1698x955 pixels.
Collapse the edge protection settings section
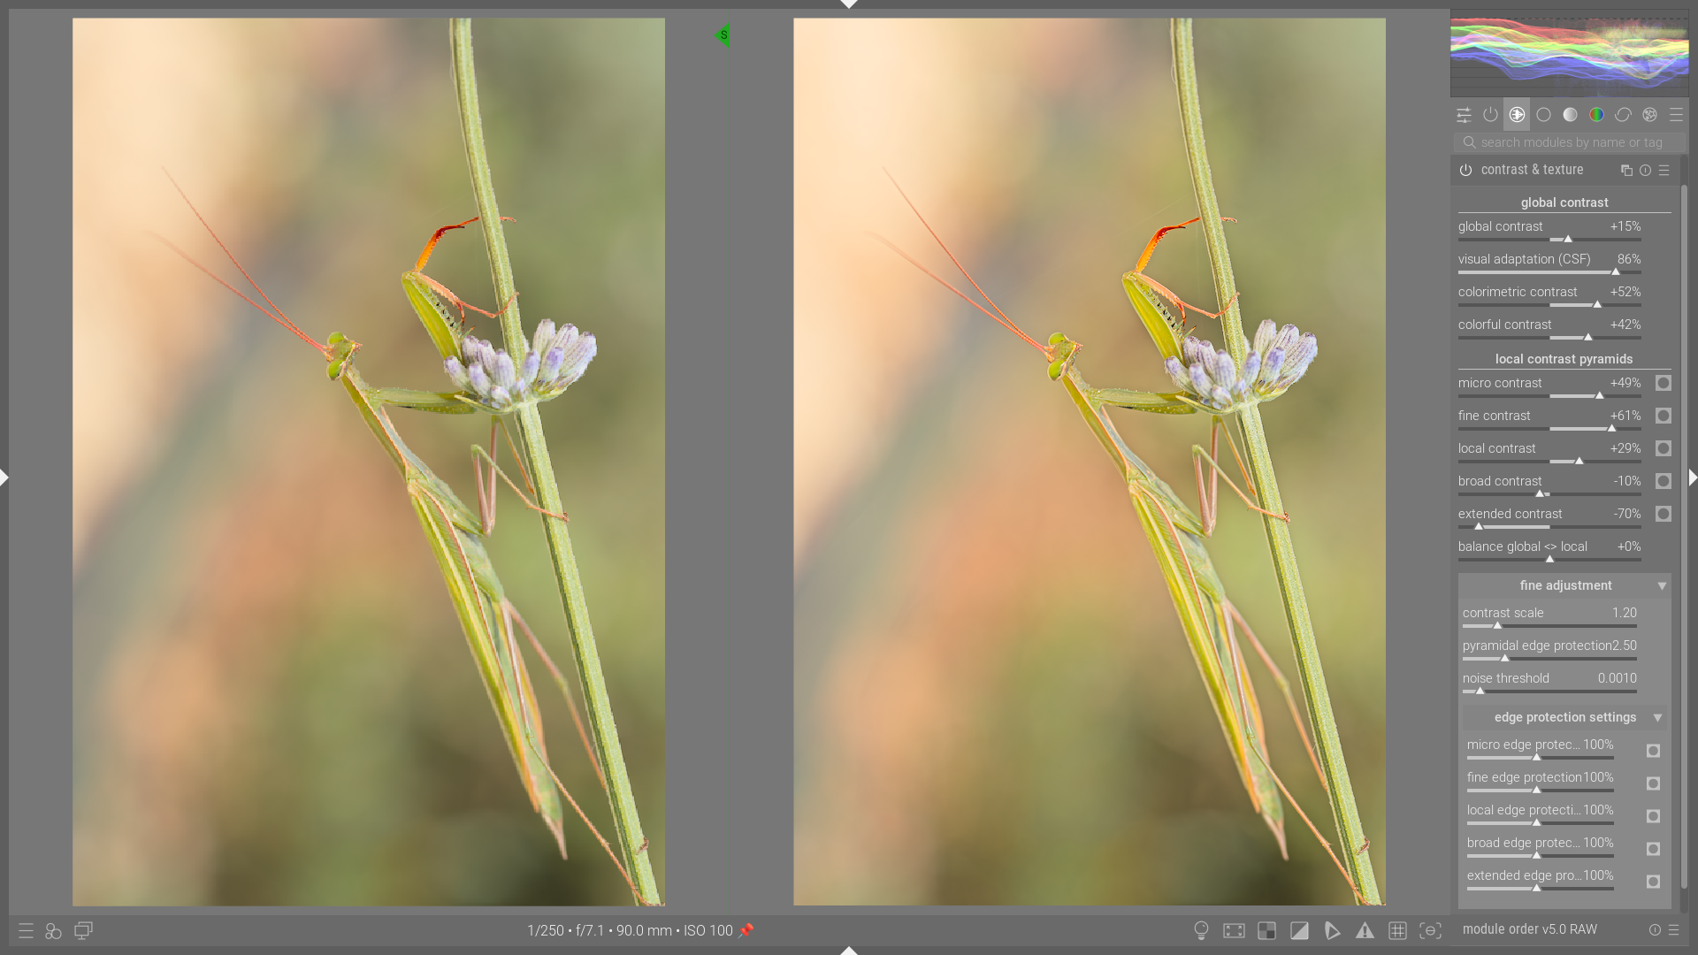tap(1657, 717)
